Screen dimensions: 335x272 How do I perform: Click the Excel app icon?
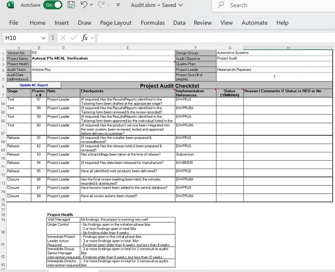(10, 5)
